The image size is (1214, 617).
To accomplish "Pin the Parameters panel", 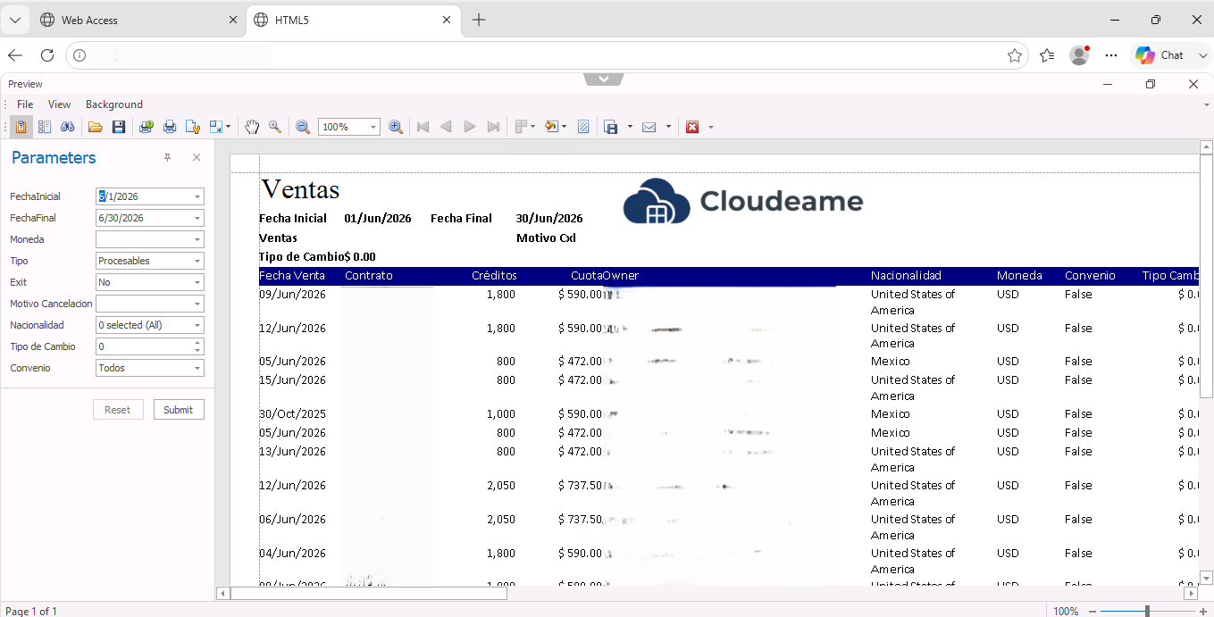I will [x=167, y=157].
